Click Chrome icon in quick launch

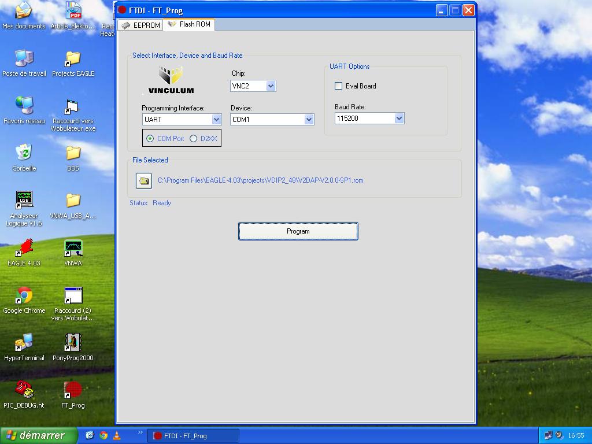tap(103, 435)
